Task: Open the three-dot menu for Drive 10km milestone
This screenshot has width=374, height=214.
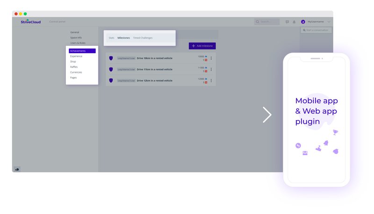Action: 211,58
